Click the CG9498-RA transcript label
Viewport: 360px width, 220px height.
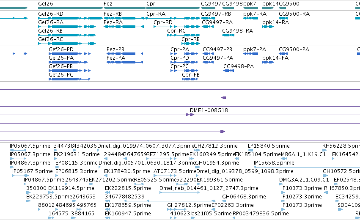coord(237,31)
